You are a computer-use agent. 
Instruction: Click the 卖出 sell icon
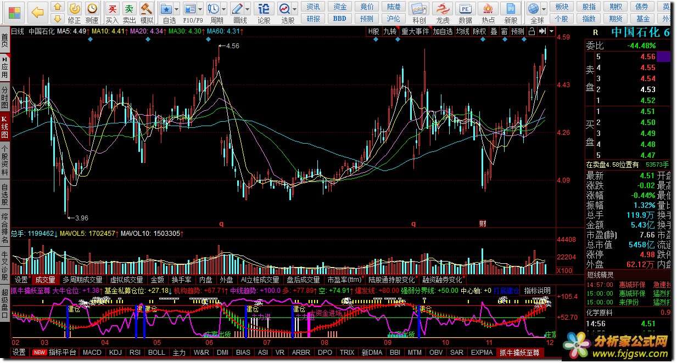click(x=129, y=9)
